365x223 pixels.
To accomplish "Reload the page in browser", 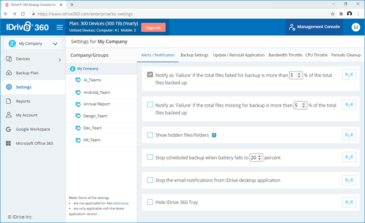I will coord(23,14).
